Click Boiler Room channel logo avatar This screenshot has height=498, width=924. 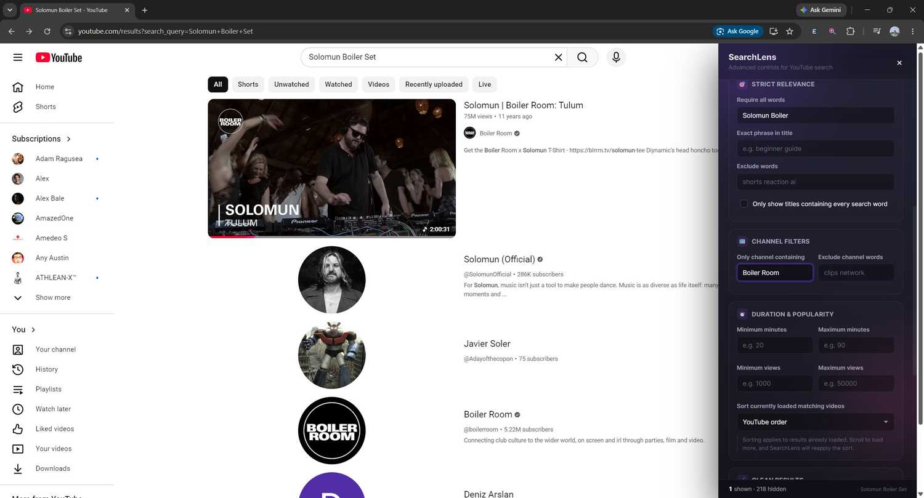coord(332,431)
